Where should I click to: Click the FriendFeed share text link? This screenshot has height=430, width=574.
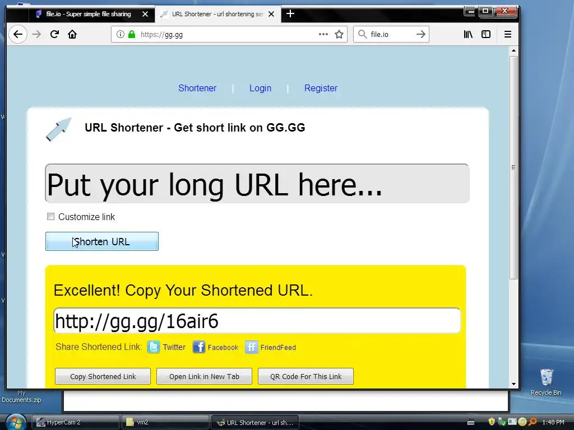[x=278, y=347]
